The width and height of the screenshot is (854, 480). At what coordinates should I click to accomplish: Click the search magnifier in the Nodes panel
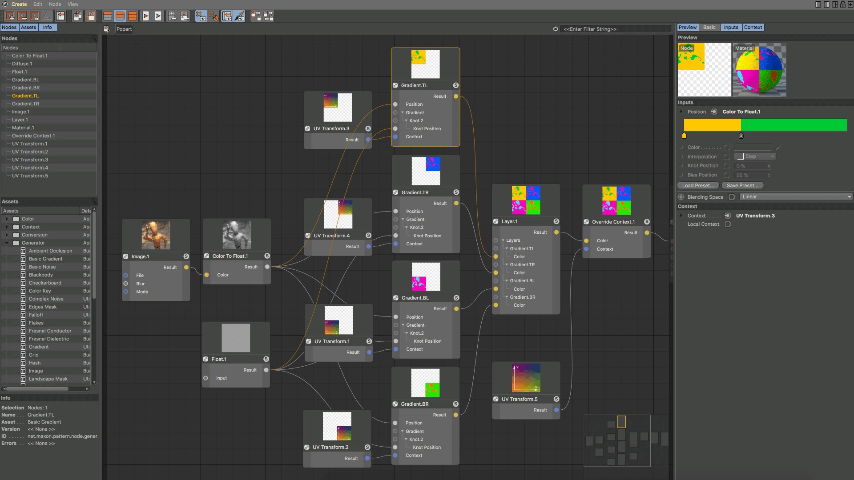click(x=94, y=39)
